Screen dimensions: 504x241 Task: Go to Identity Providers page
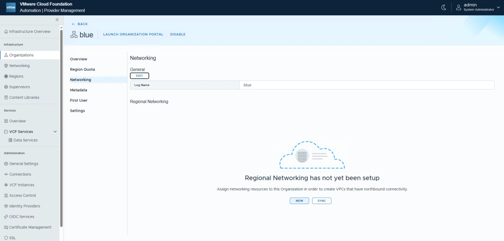tap(24, 206)
